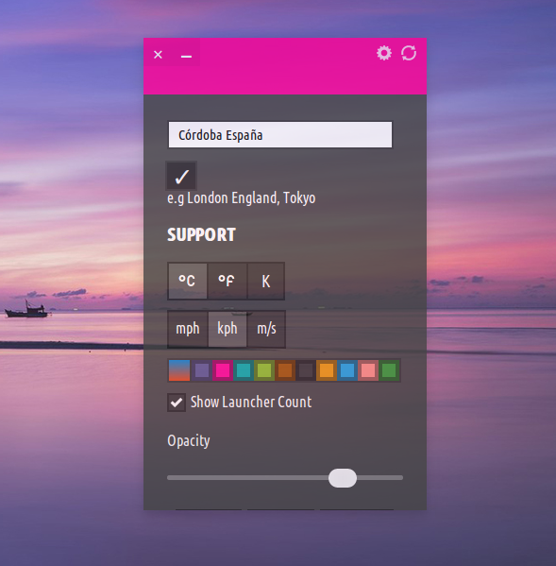Toggle Show Launcher Count checkbox

click(177, 403)
